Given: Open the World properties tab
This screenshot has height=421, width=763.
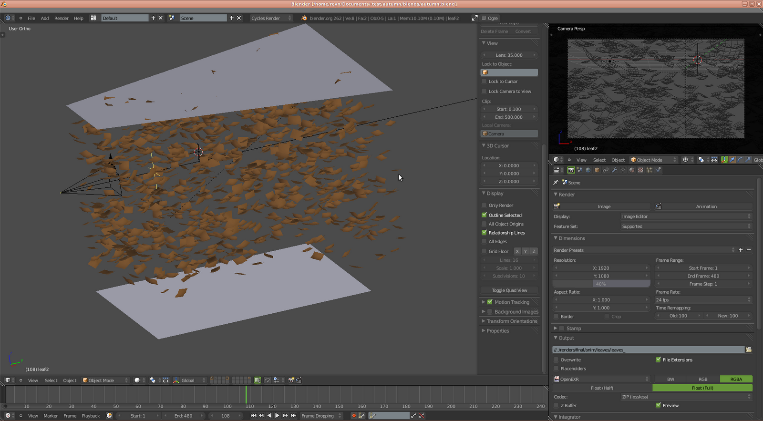Looking at the screenshot, I should (x=588, y=170).
